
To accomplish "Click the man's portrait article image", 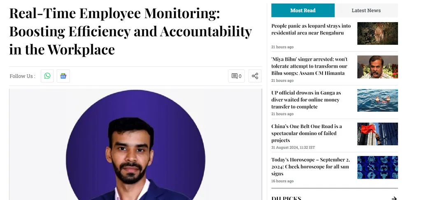I will pos(136,145).
